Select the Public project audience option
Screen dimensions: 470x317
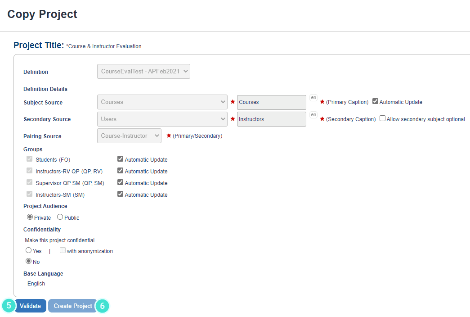[x=60, y=217]
